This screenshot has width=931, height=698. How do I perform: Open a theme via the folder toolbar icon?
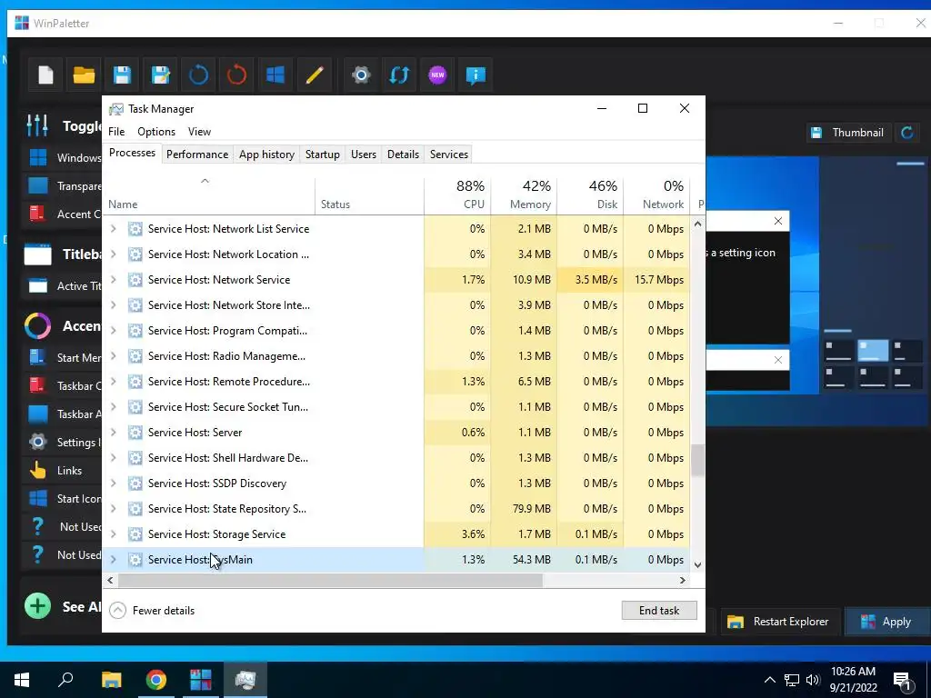[x=84, y=75]
